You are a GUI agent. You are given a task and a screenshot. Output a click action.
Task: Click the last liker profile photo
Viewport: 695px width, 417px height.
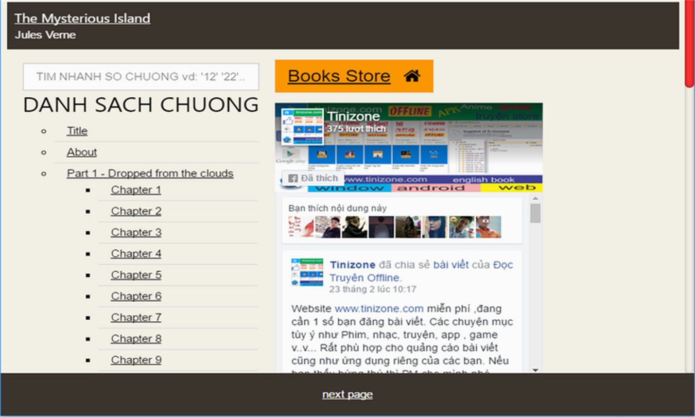488,227
